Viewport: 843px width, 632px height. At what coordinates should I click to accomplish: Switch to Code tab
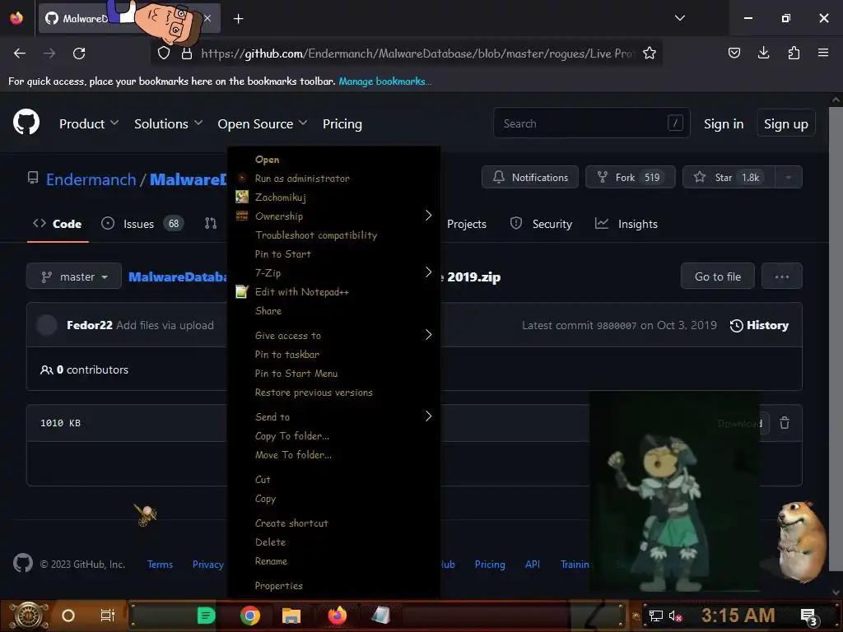click(x=58, y=224)
